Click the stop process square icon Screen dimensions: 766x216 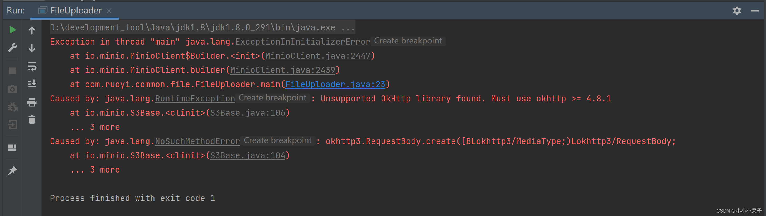point(12,71)
